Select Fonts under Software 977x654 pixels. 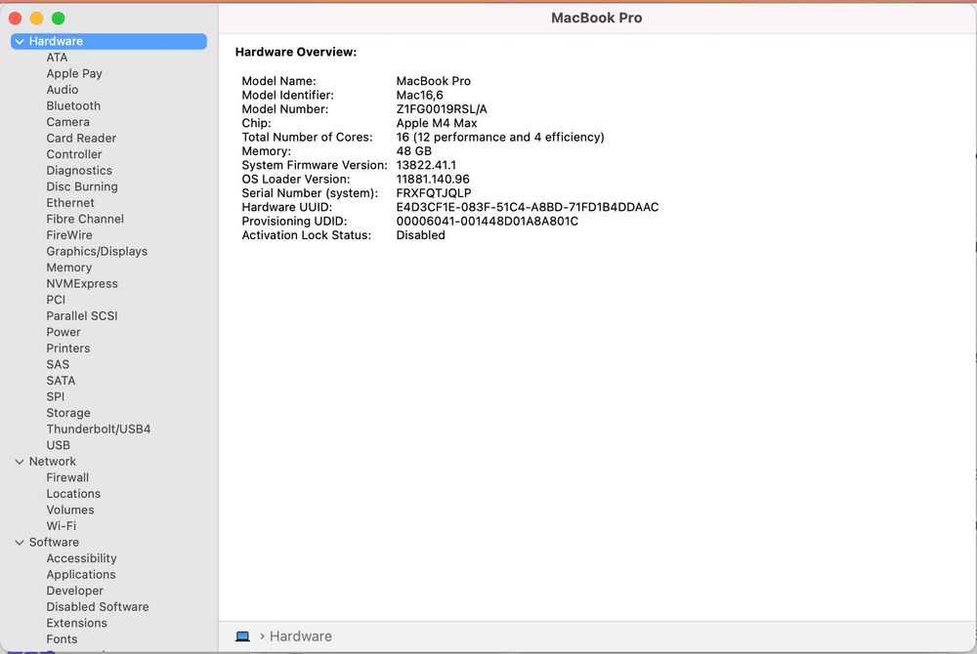(x=62, y=639)
